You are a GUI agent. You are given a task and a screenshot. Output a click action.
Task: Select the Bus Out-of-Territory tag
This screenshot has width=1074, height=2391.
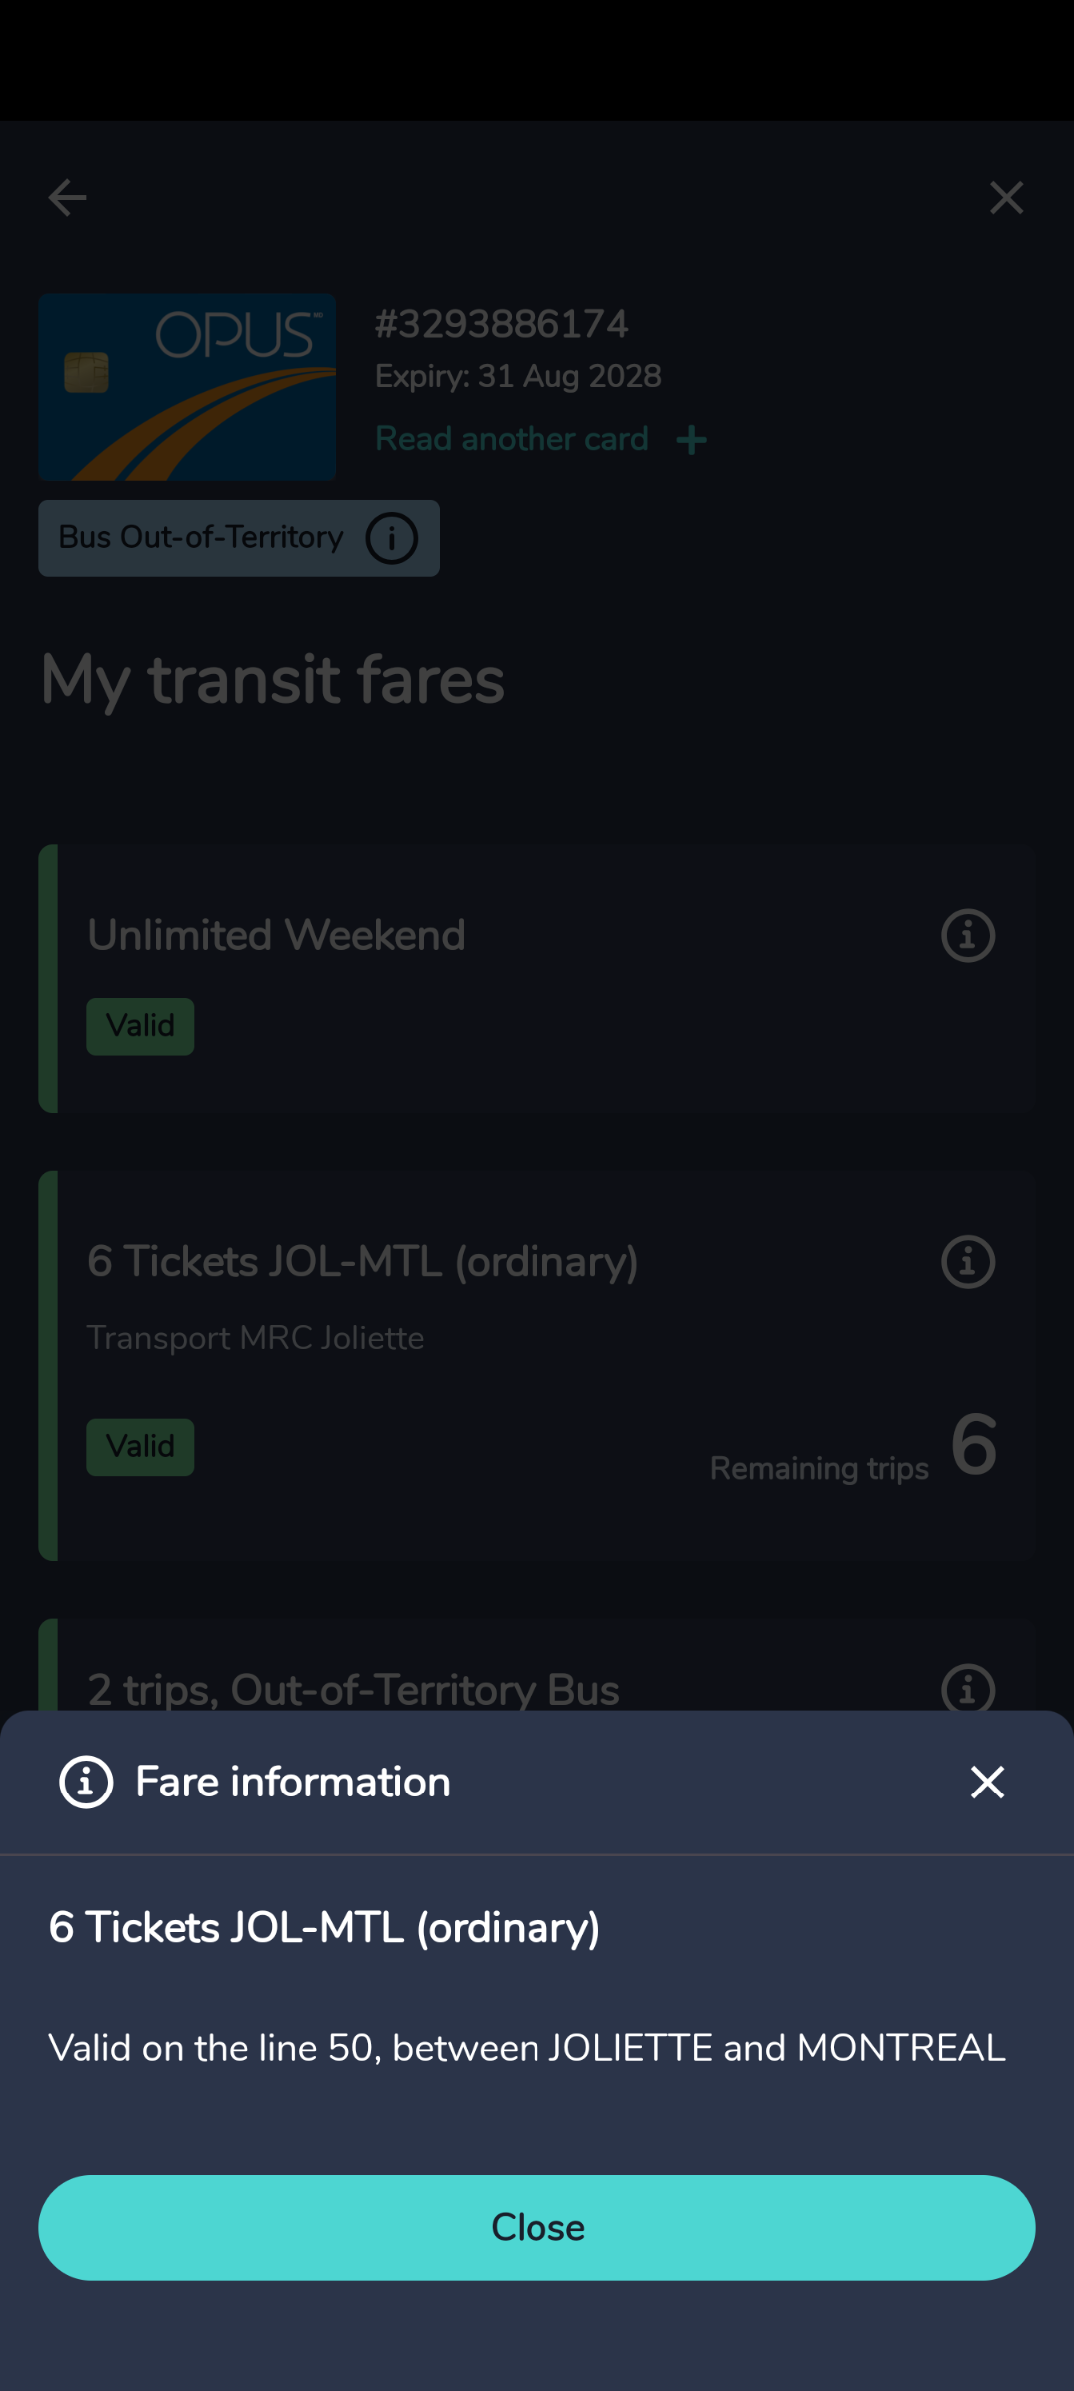[x=239, y=538]
